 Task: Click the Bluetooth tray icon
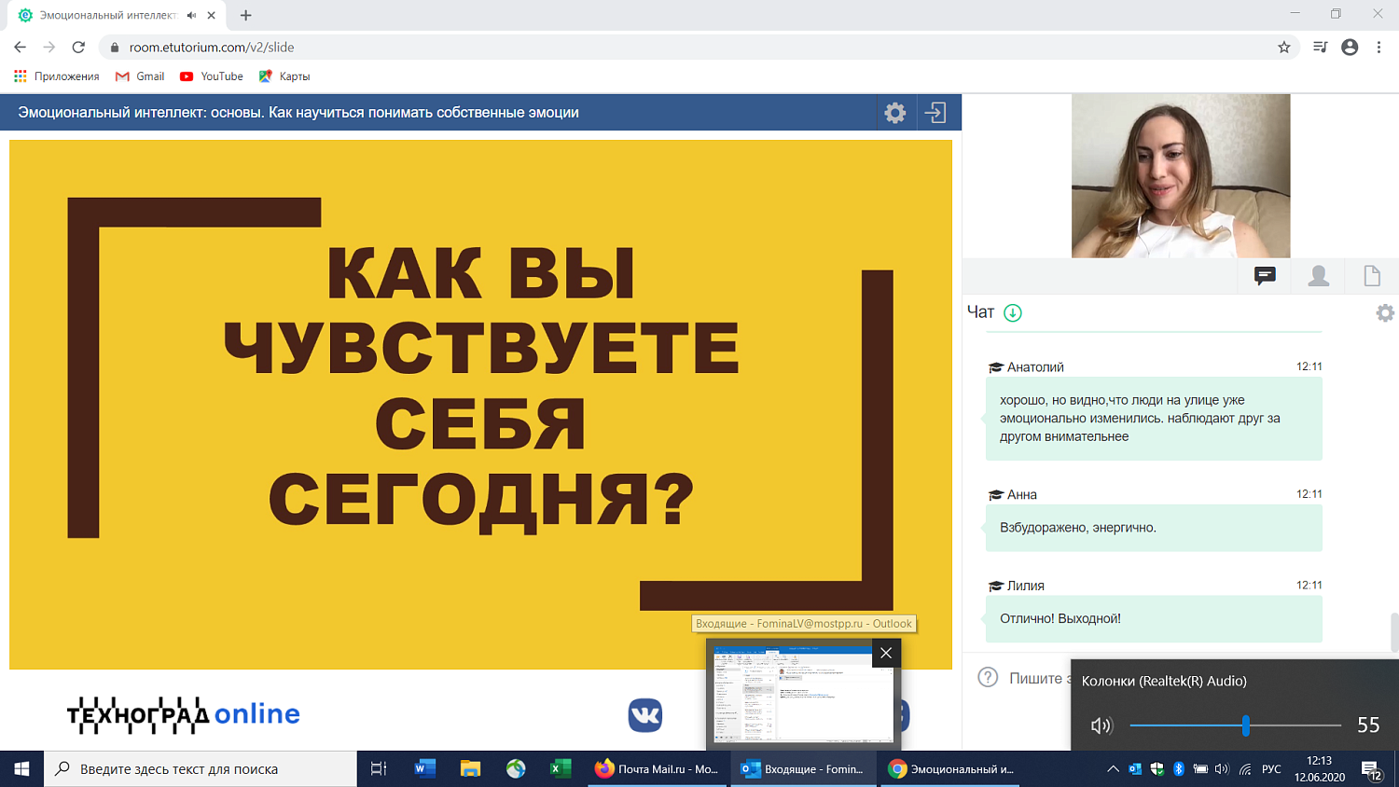click(1179, 769)
